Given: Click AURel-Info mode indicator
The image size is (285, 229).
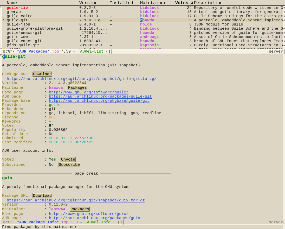Looking at the screenshot, I should (99, 222).
